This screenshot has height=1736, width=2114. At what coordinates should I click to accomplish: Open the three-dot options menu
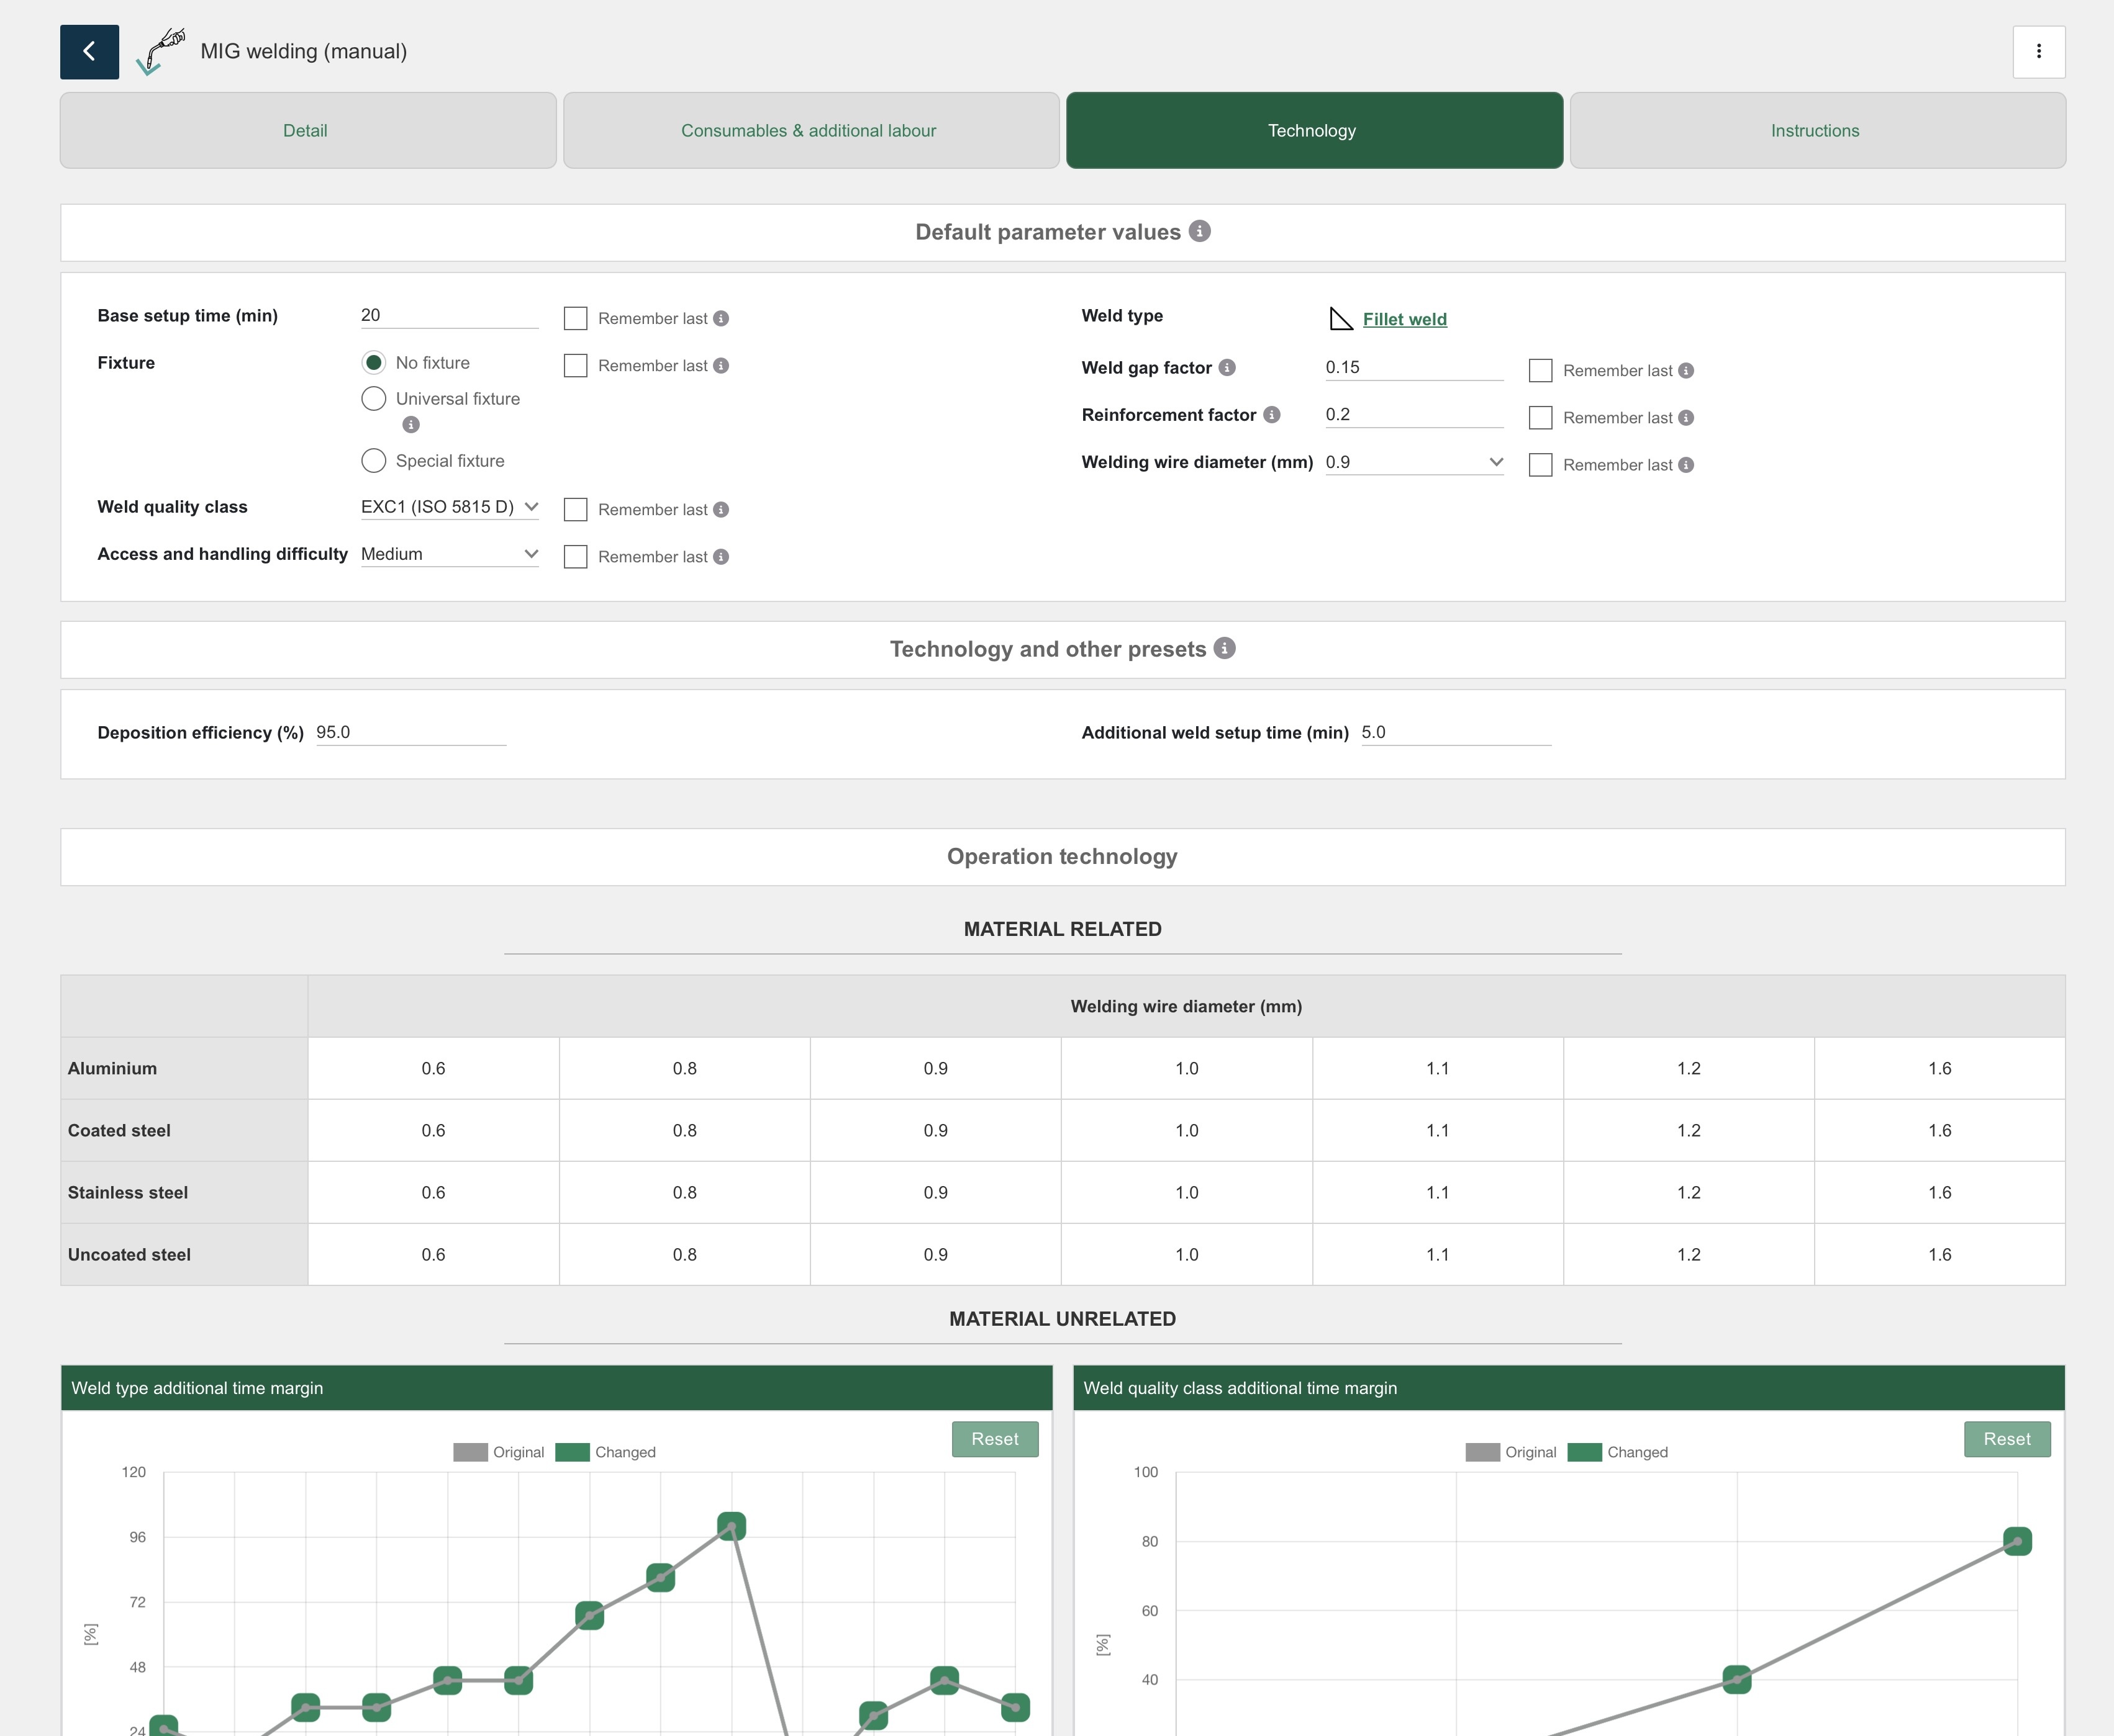[x=2038, y=52]
